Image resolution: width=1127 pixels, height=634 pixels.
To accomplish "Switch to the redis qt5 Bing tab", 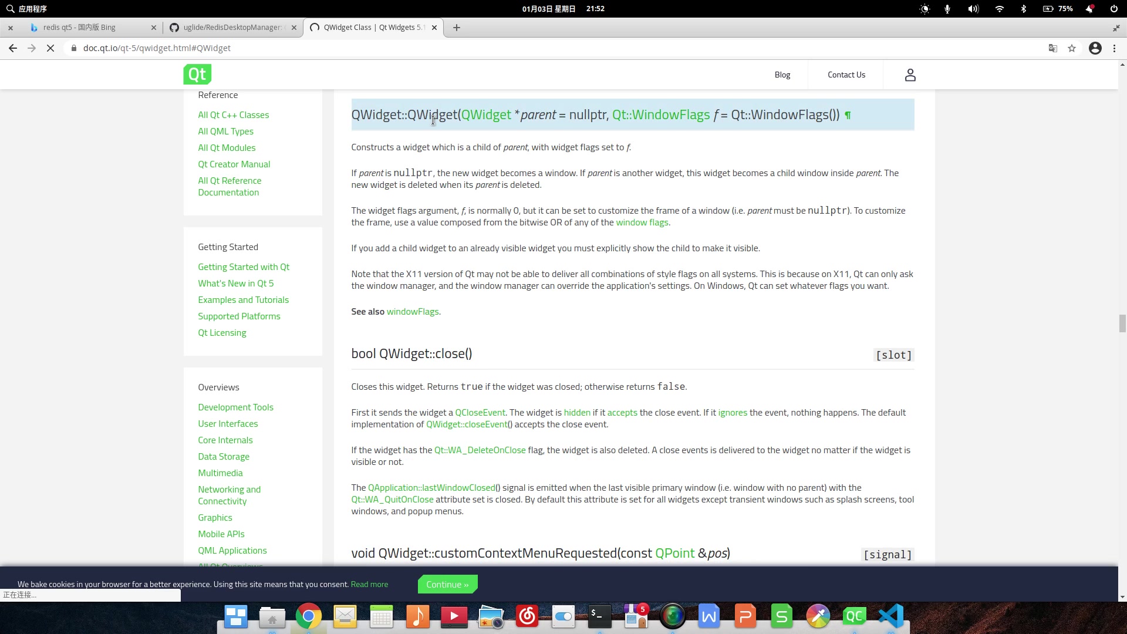I will point(79,28).
